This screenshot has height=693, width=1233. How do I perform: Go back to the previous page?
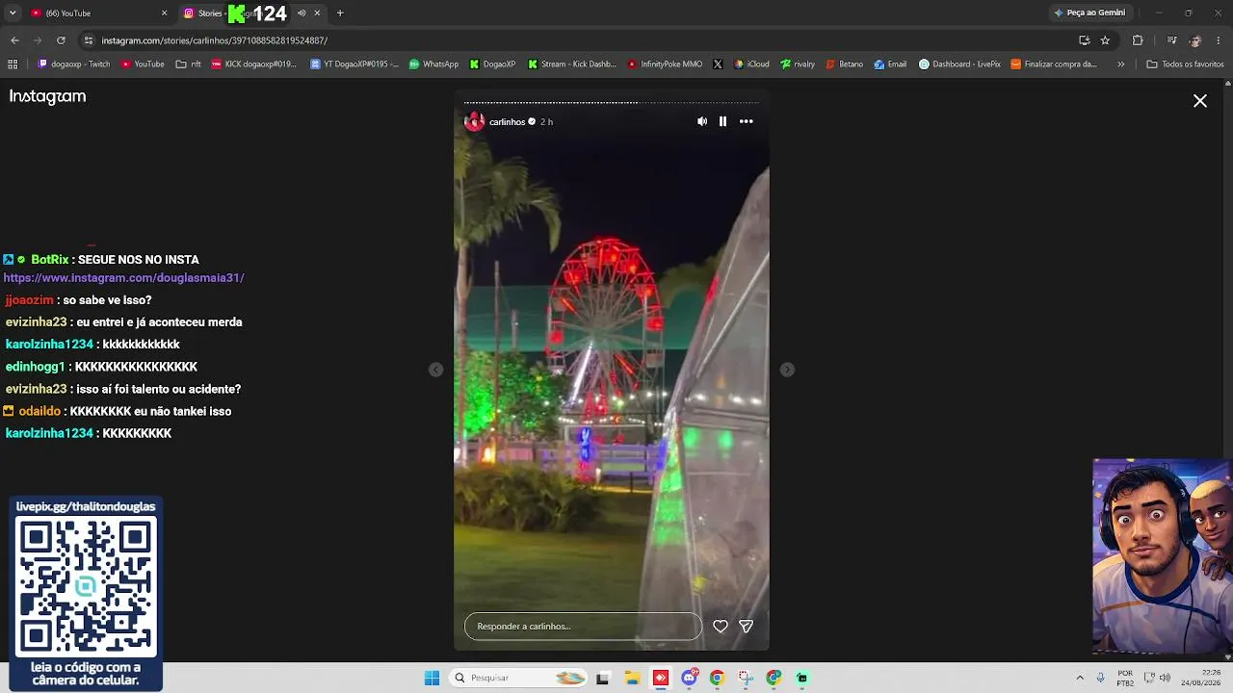pyautogui.click(x=14, y=40)
